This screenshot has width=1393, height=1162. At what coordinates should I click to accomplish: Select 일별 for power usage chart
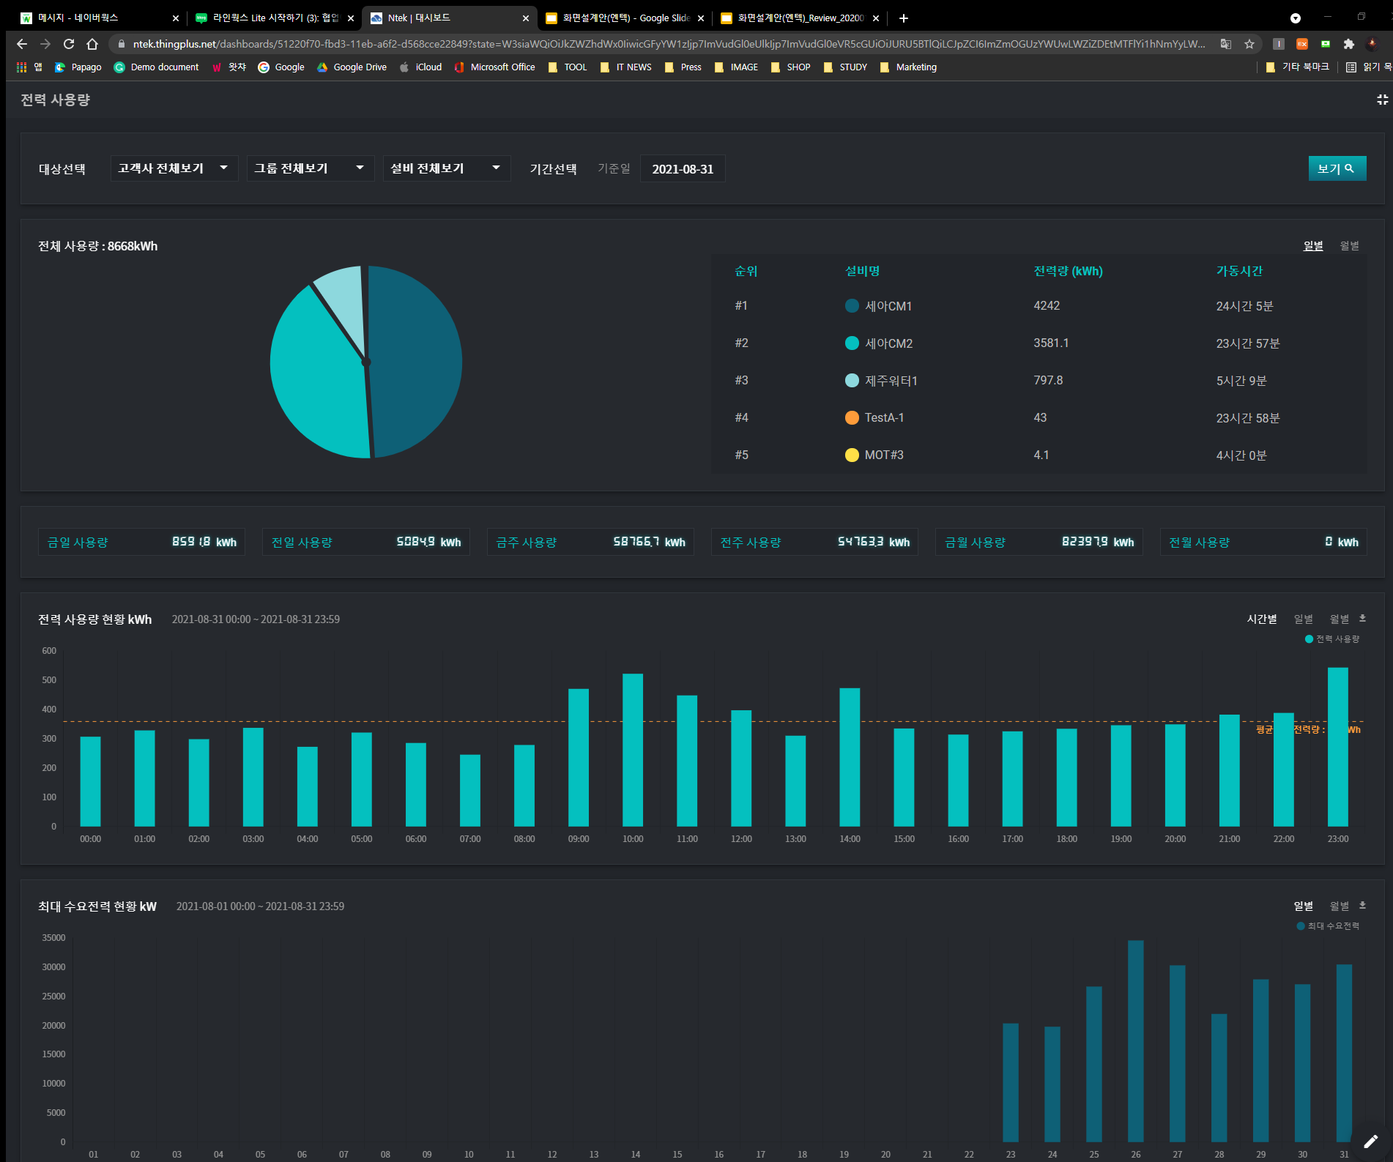(1303, 619)
